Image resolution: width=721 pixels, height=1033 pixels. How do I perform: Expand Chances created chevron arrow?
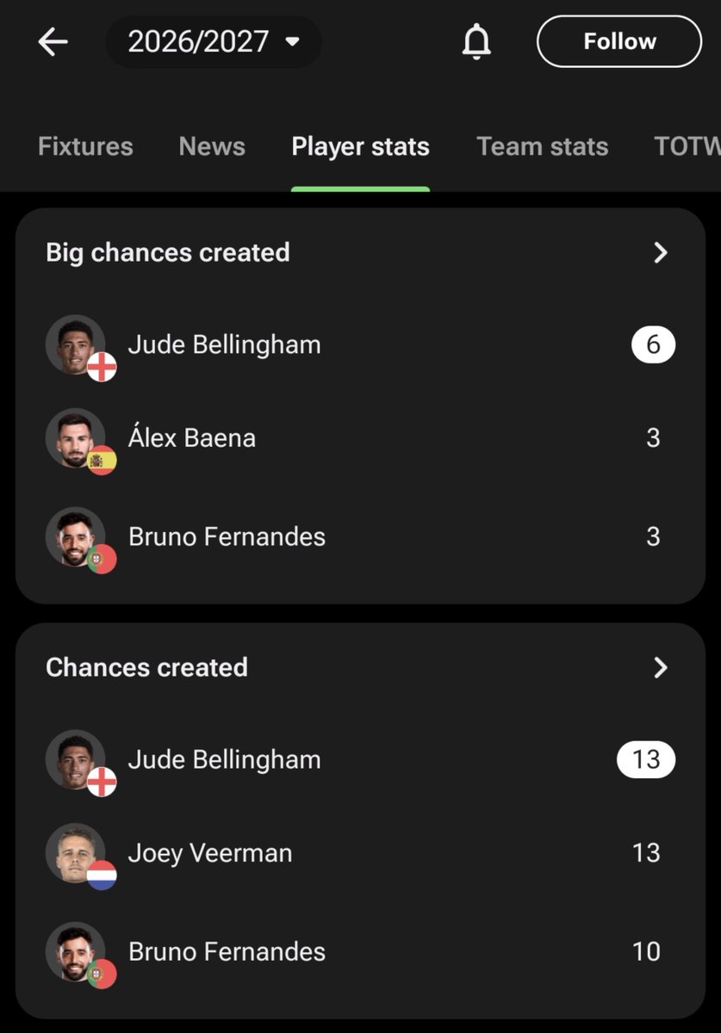pos(661,667)
